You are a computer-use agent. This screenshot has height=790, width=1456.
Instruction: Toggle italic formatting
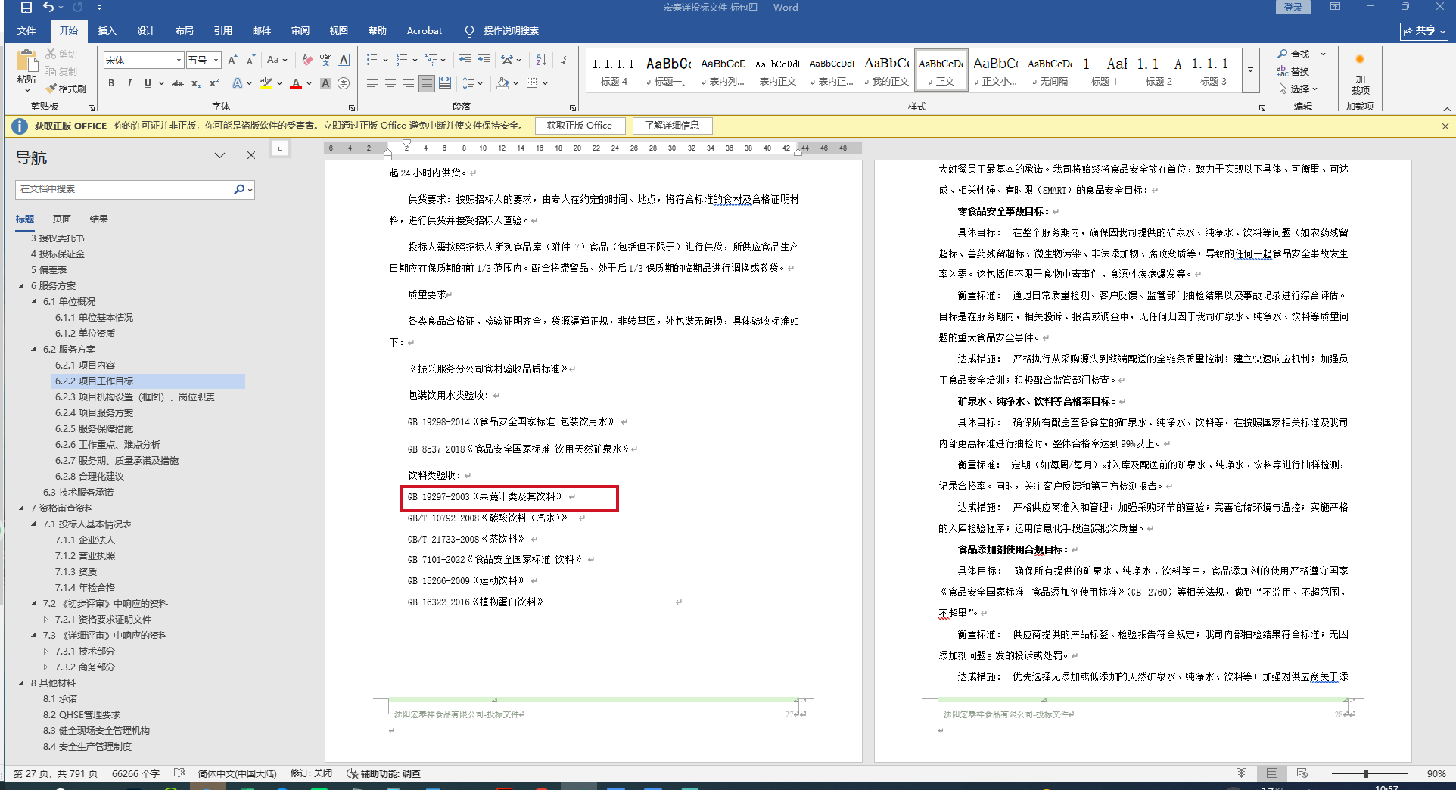[x=129, y=83]
